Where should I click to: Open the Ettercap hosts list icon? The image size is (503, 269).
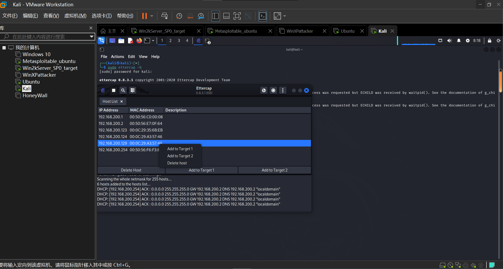[133, 90]
